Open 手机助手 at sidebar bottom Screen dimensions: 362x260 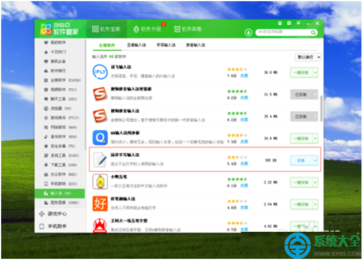[53, 226]
